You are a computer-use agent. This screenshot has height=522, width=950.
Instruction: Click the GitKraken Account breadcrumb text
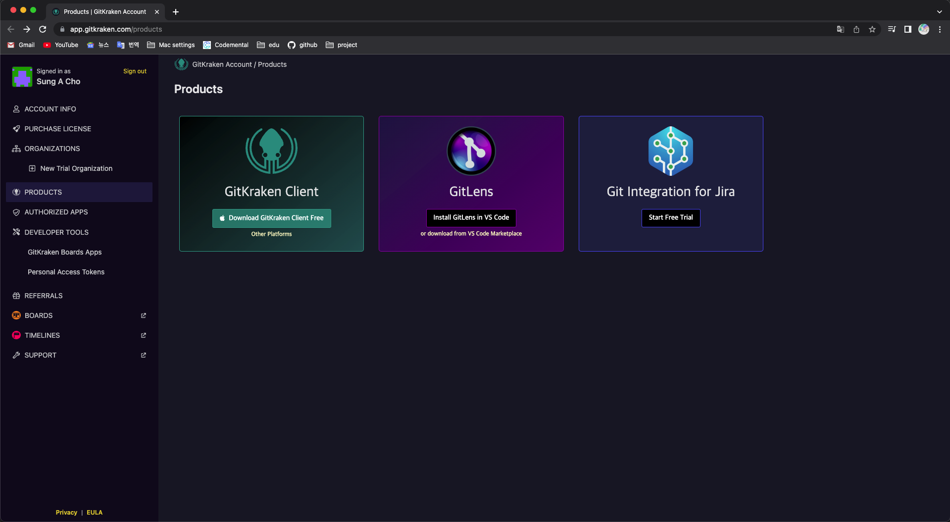[x=222, y=64]
